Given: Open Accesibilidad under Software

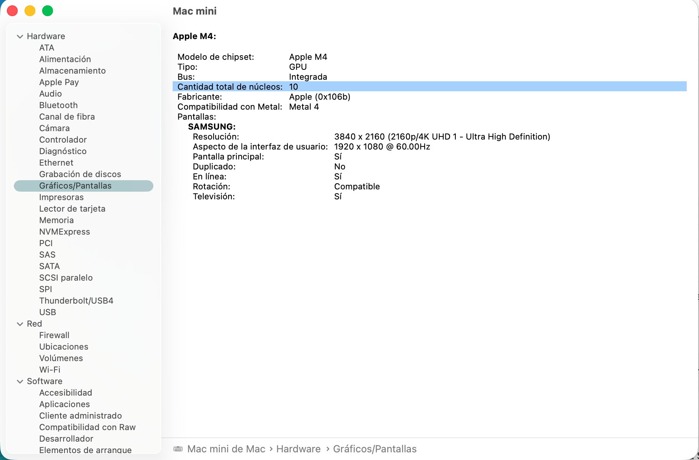Looking at the screenshot, I should point(66,393).
